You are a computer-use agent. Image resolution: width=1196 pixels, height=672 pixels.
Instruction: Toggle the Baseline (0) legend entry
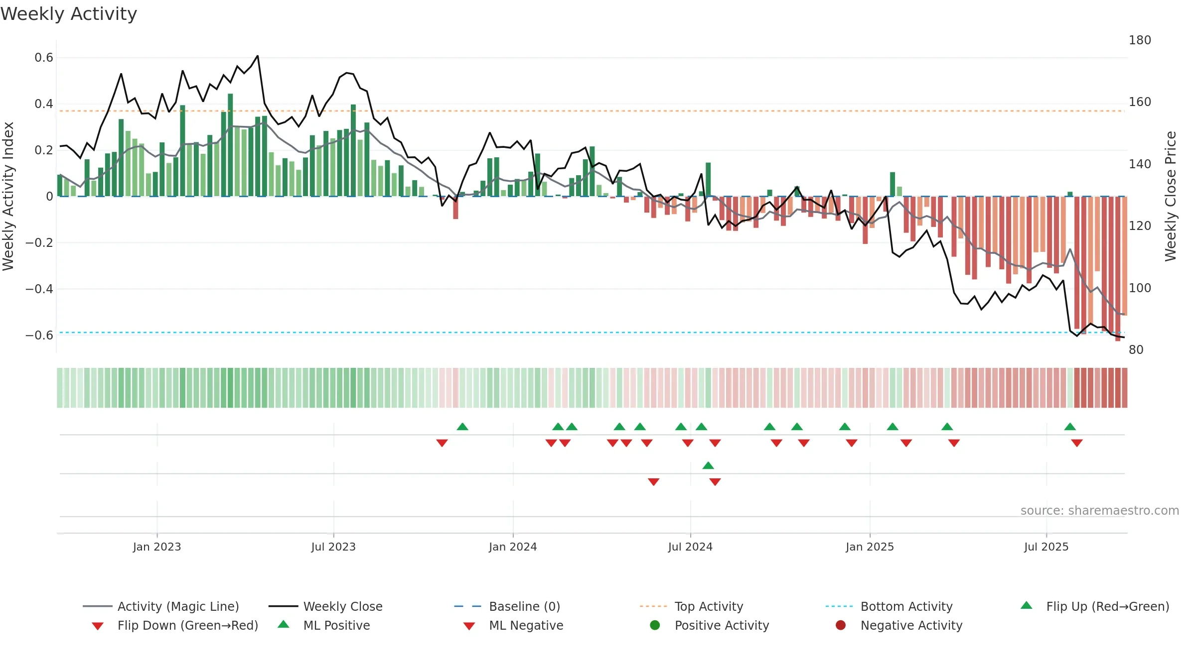(507, 606)
